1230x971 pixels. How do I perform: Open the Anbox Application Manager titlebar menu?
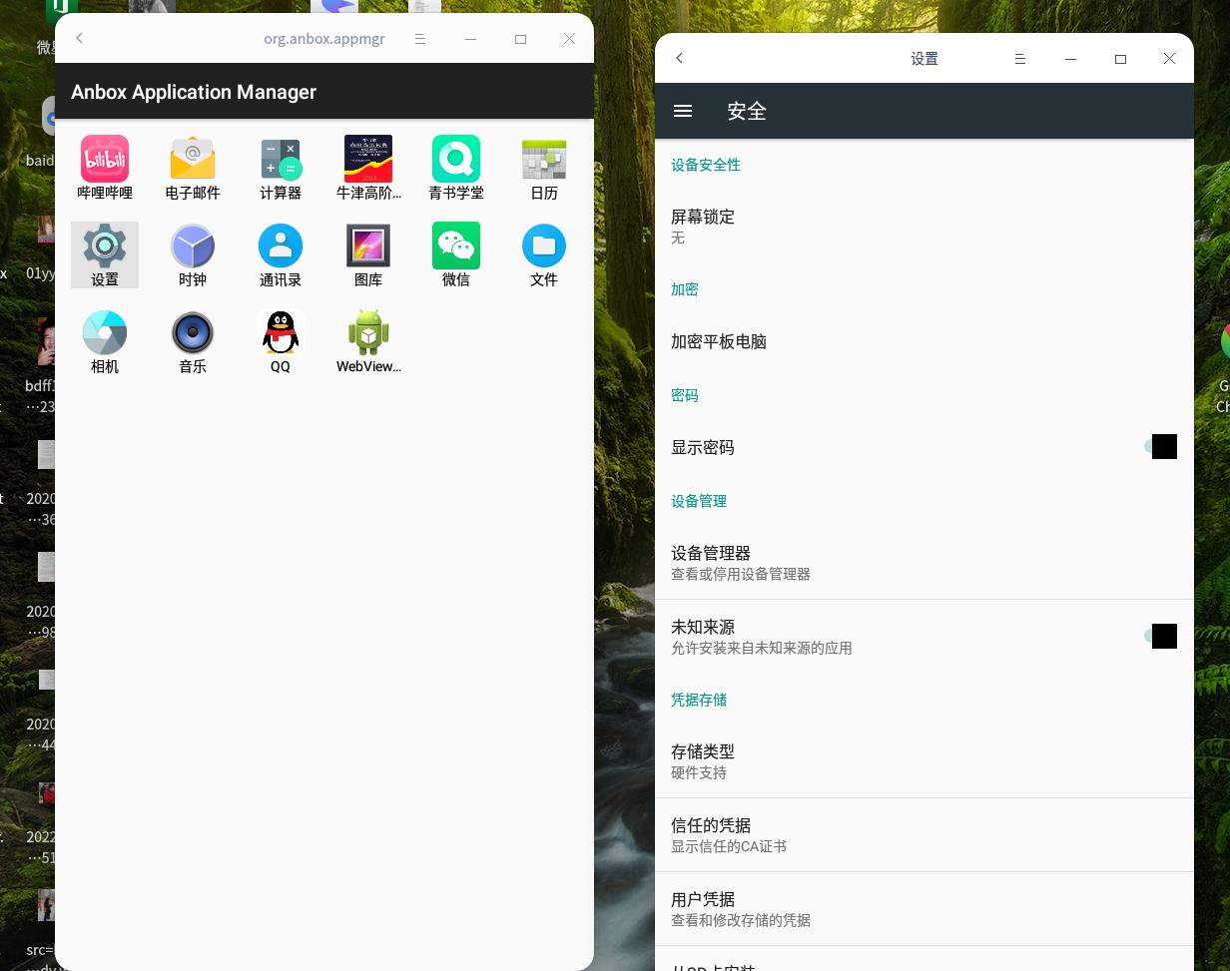tap(420, 39)
